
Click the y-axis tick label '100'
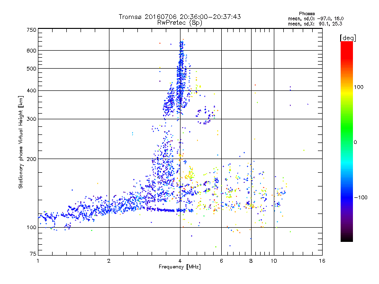click(x=31, y=227)
